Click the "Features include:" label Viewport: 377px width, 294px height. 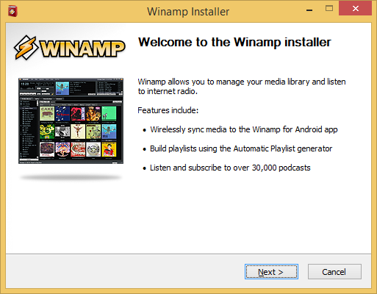pos(168,110)
